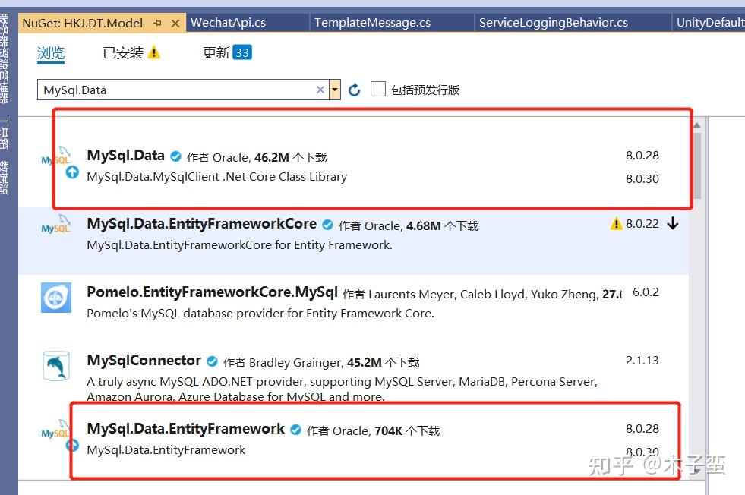Click verified badge of MySql.Data.EntityFrameworkCore

pos(328,225)
